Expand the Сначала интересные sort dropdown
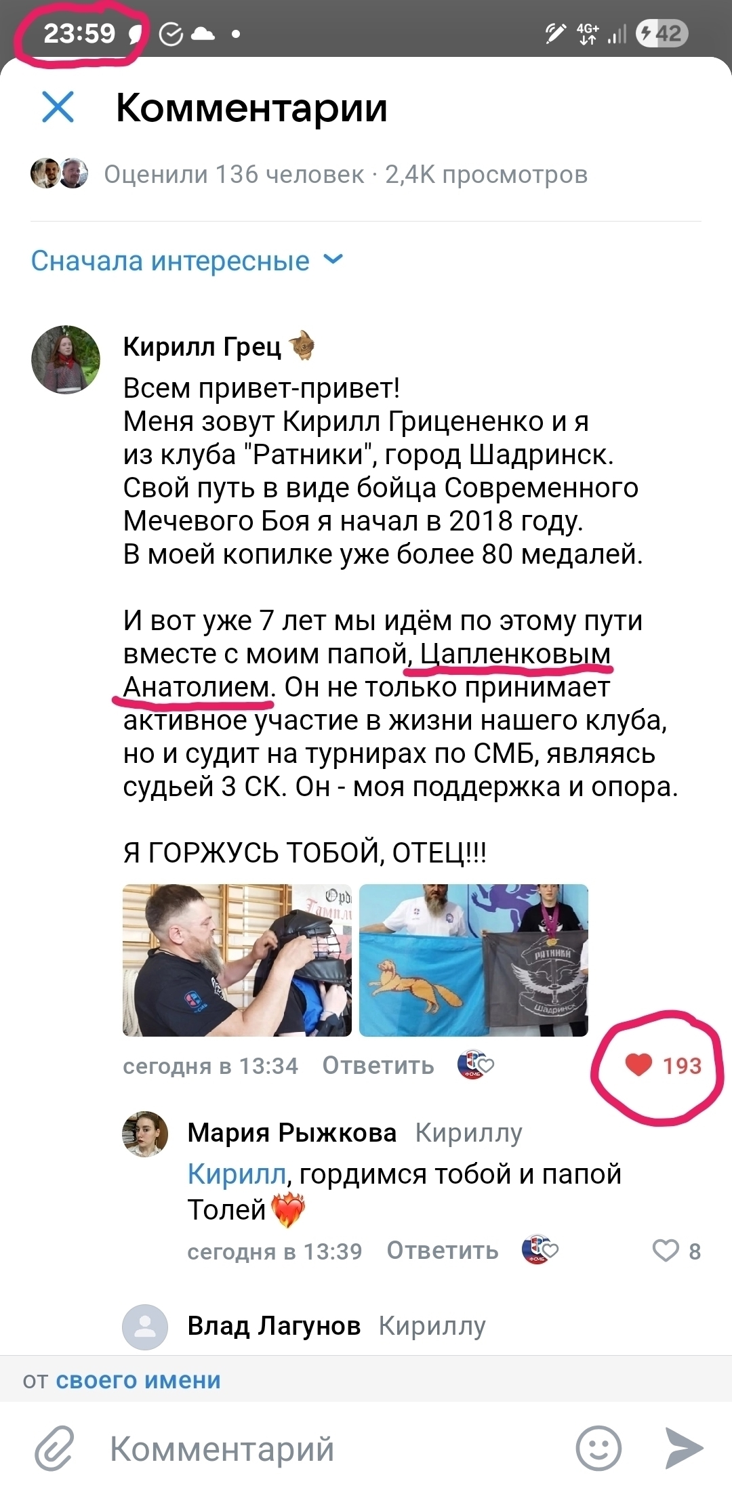This screenshot has height=1494, width=732. pos(188,261)
